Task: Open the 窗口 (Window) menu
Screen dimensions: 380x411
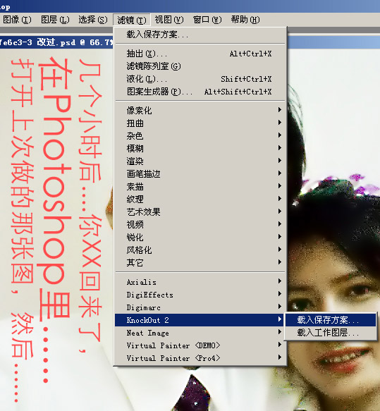Action: [x=207, y=20]
